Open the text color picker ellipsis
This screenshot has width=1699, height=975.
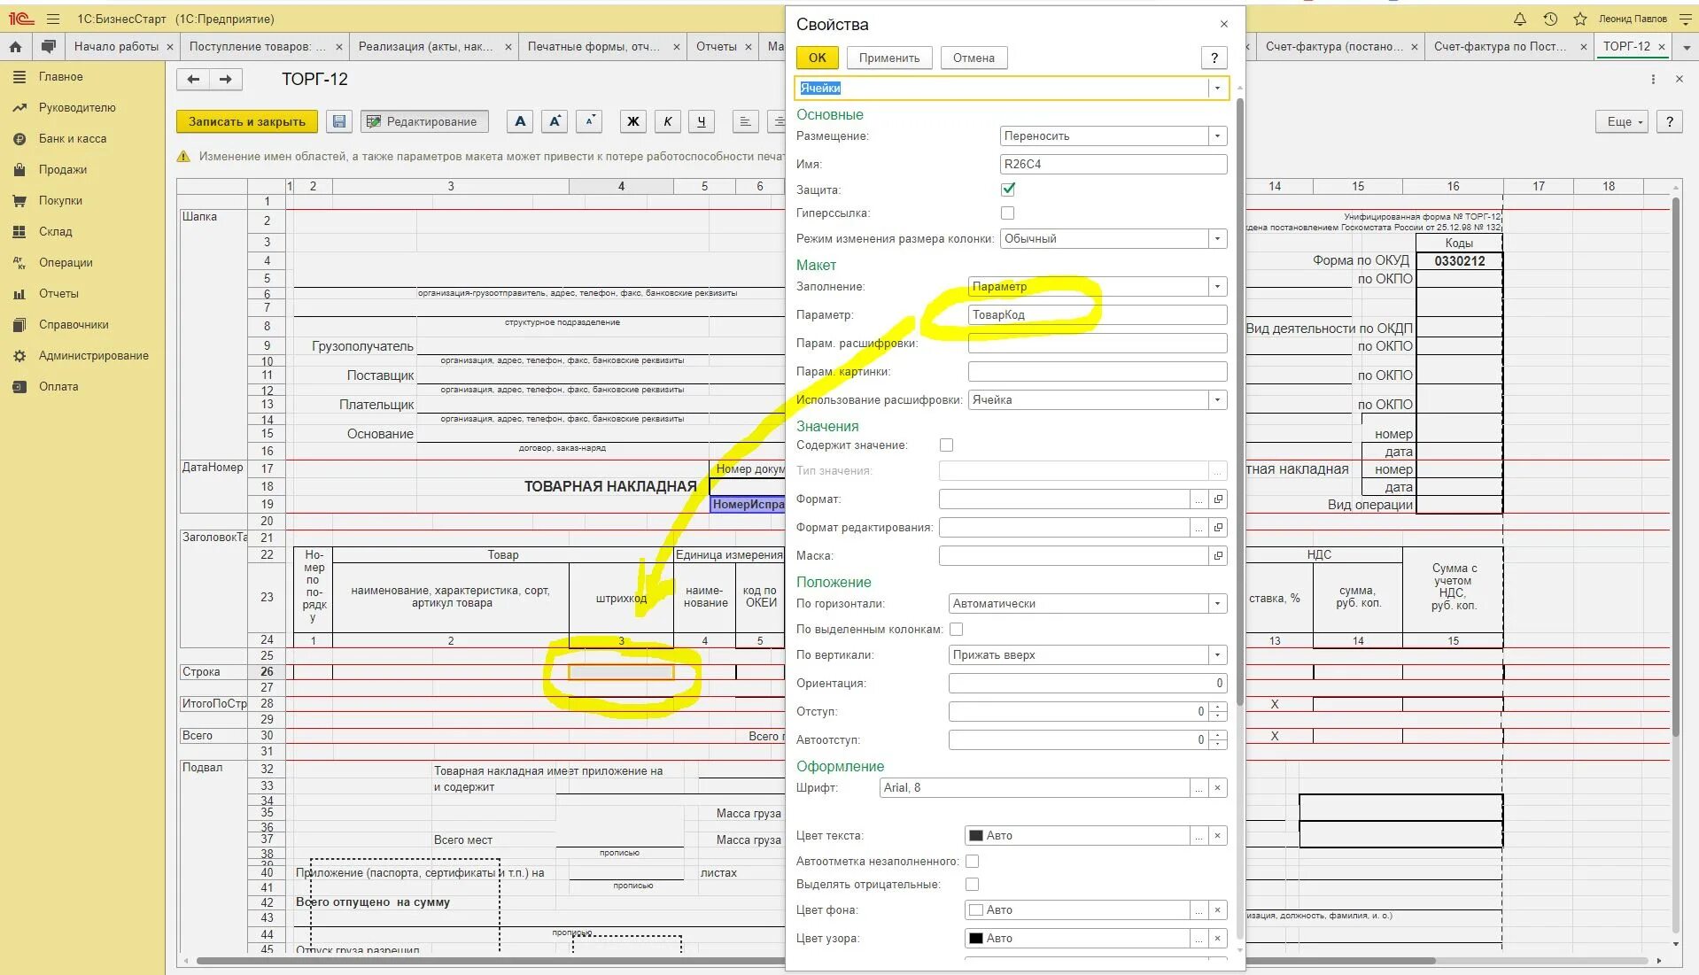pos(1199,836)
